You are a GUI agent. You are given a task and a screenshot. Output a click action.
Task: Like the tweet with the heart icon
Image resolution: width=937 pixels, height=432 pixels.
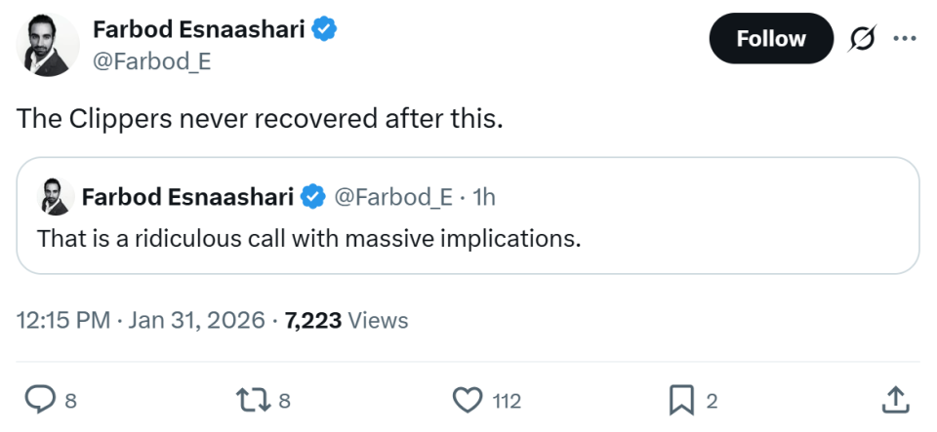pos(469,399)
